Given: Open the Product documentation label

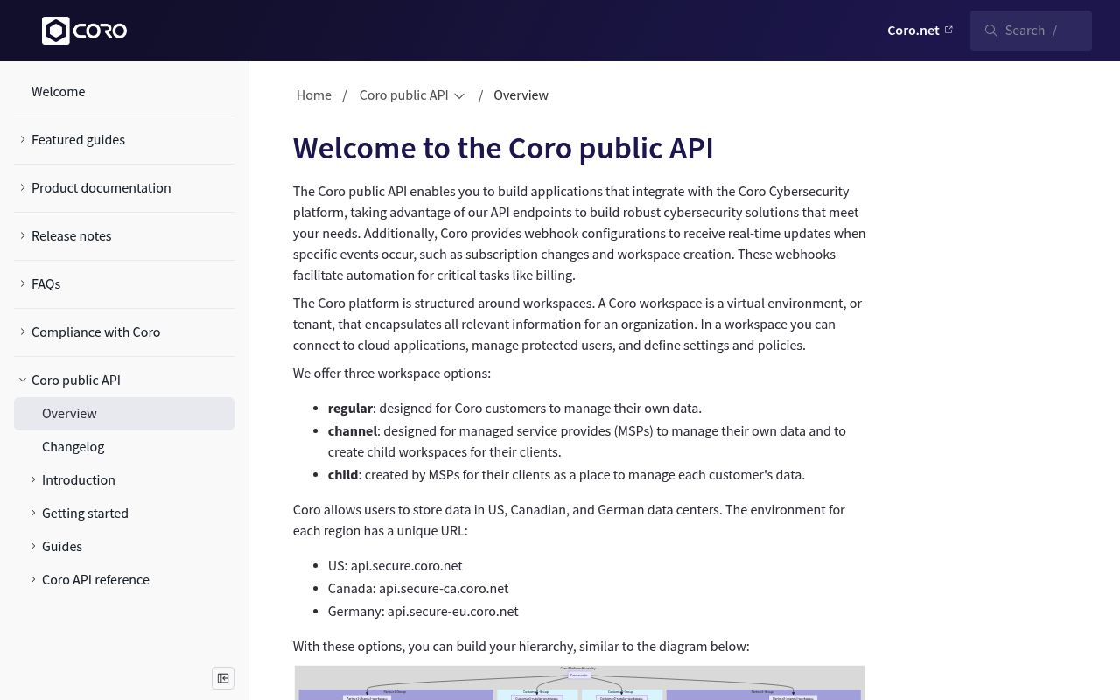Looking at the screenshot, I should pos(101,188).
